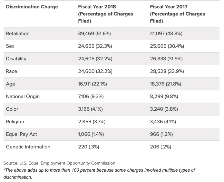
Task: Select the Retaliation row label
Action: (18, 34)
